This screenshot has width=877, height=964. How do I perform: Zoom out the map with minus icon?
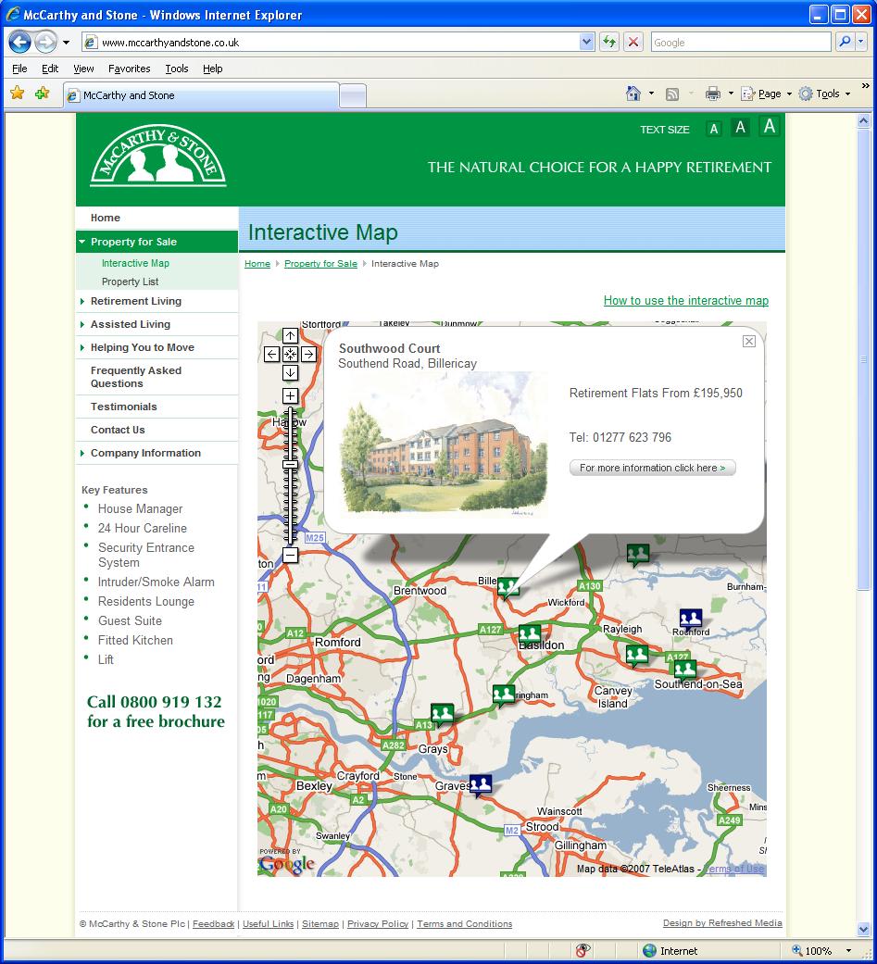290,556
